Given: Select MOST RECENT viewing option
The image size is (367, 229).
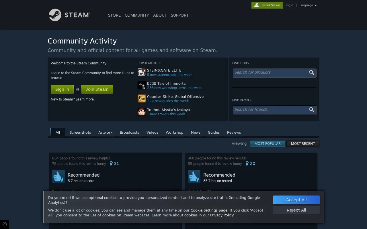Looking at the screenshot, I should [x=303, y=144].
